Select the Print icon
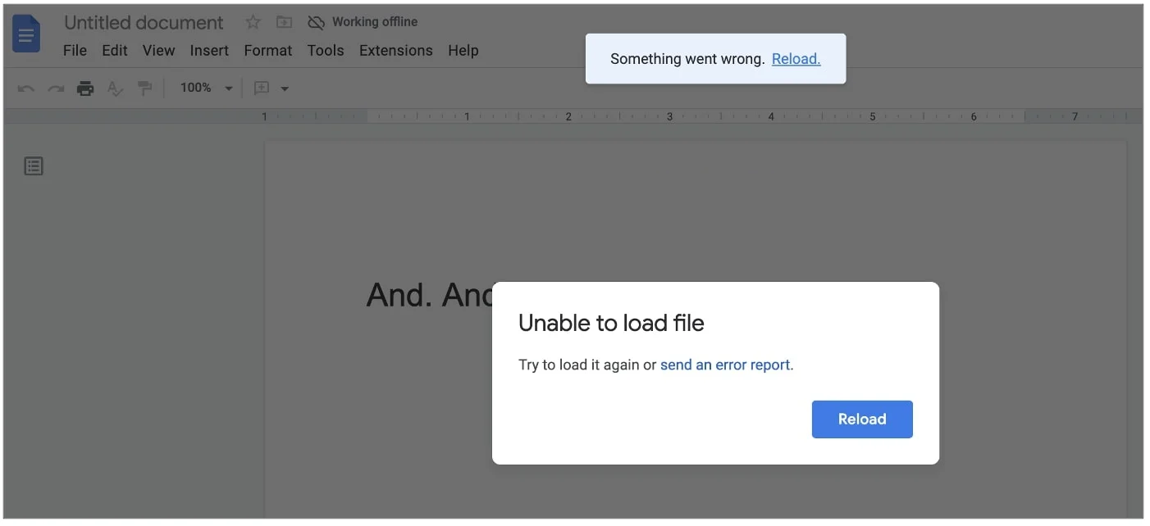Viewport: 1150px width, 526px height. 85,88
